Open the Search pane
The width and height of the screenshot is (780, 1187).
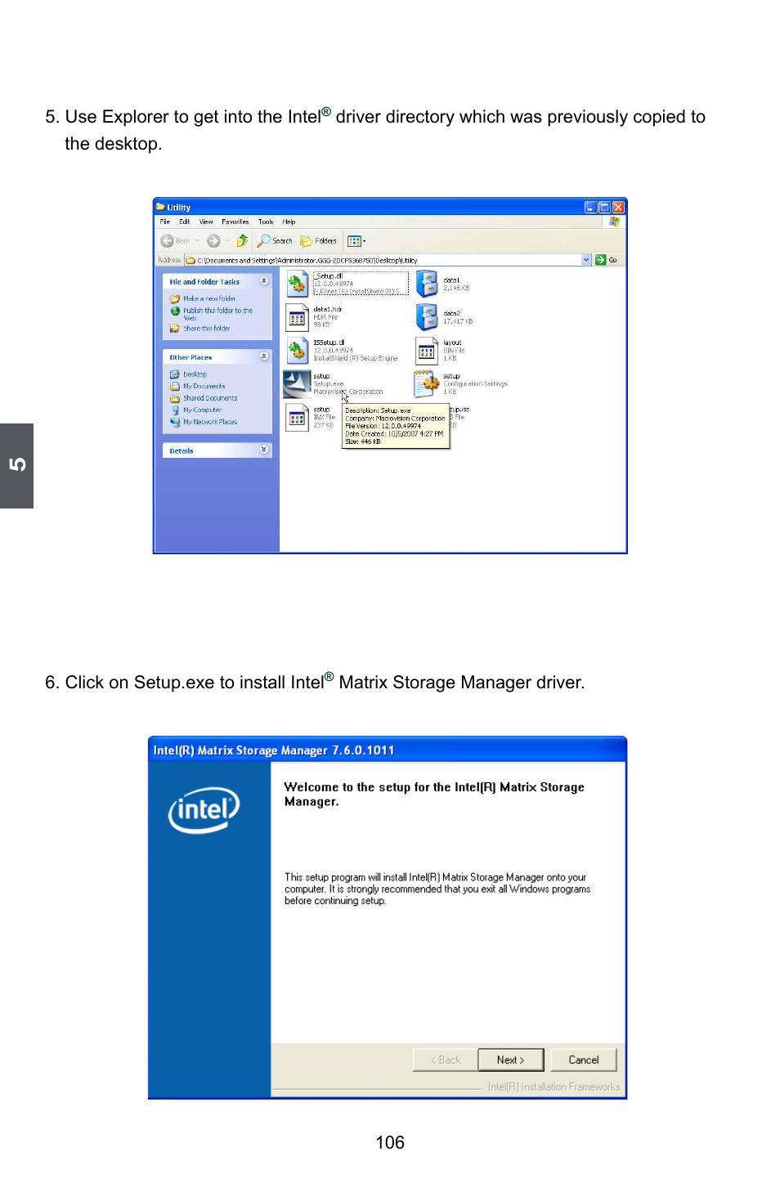point(275,240)
